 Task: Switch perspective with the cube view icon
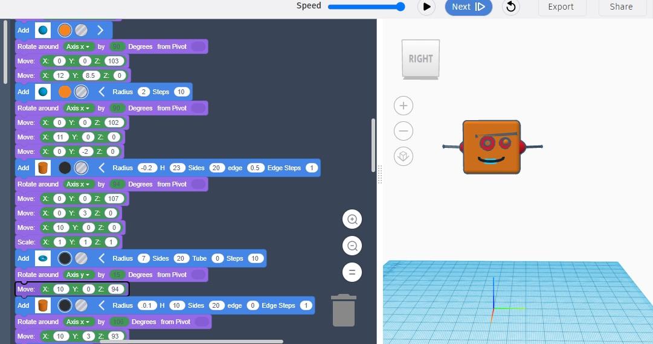coord(403,156)
